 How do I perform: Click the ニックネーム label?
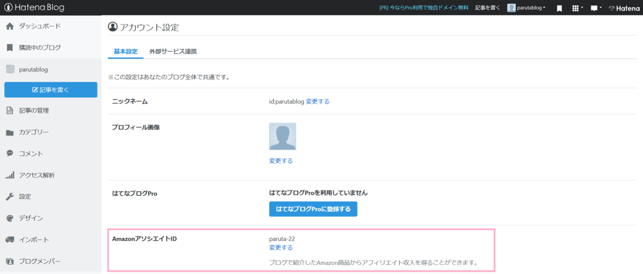point(130,101)
